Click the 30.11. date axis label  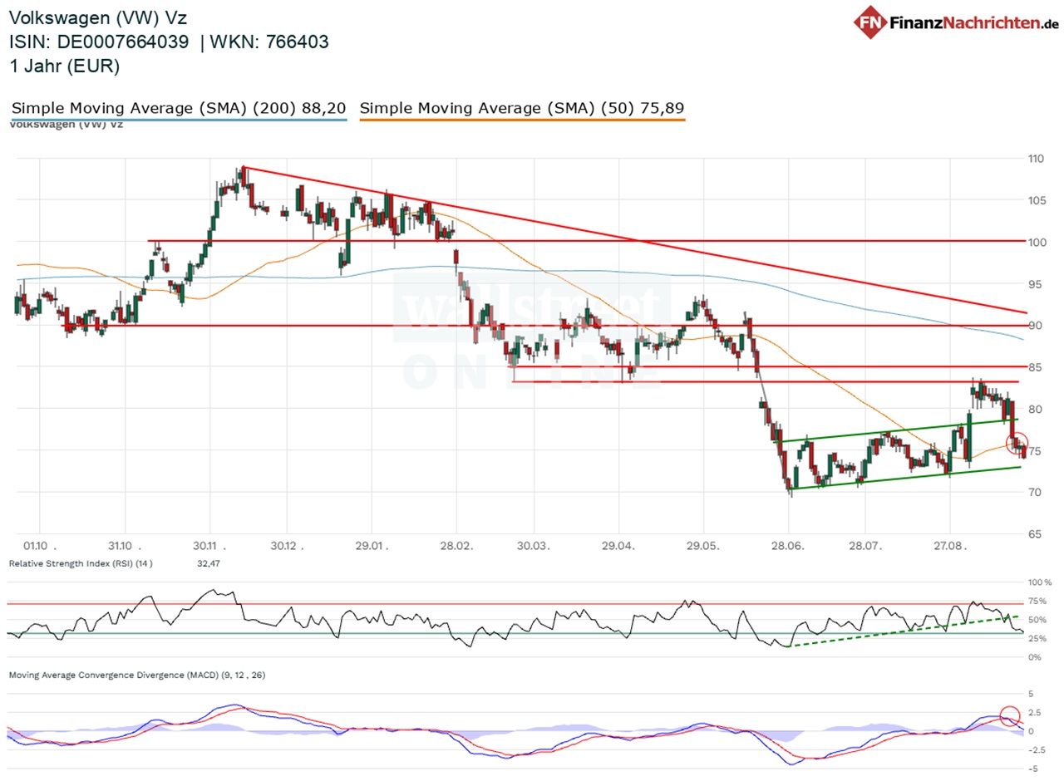pos(209,545)
